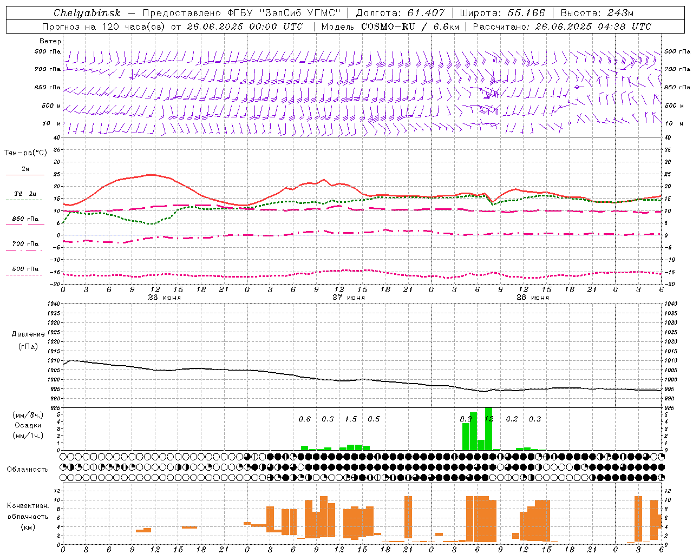Click the '(км)' unit label

[x=28, y=527]
